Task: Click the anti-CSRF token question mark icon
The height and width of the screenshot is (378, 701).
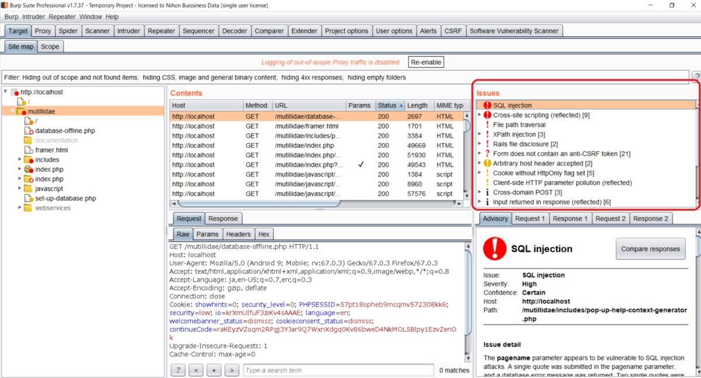Action: (x=488, y=154)
